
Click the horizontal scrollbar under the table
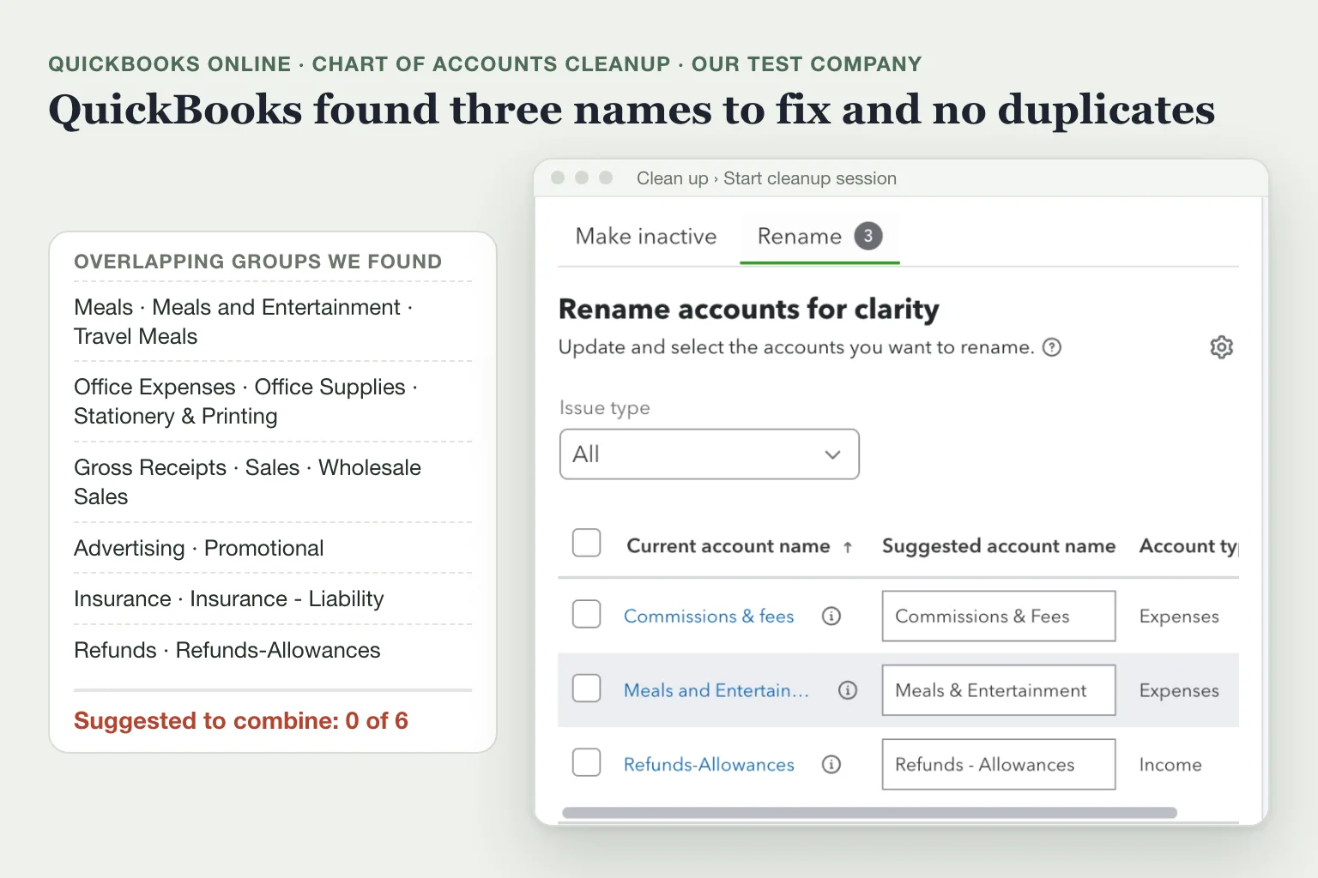click(869, 812)
